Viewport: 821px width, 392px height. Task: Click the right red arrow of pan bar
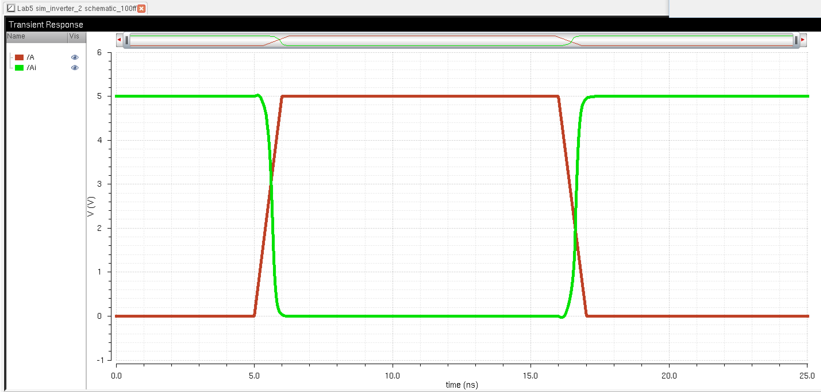tap(803, 40)
